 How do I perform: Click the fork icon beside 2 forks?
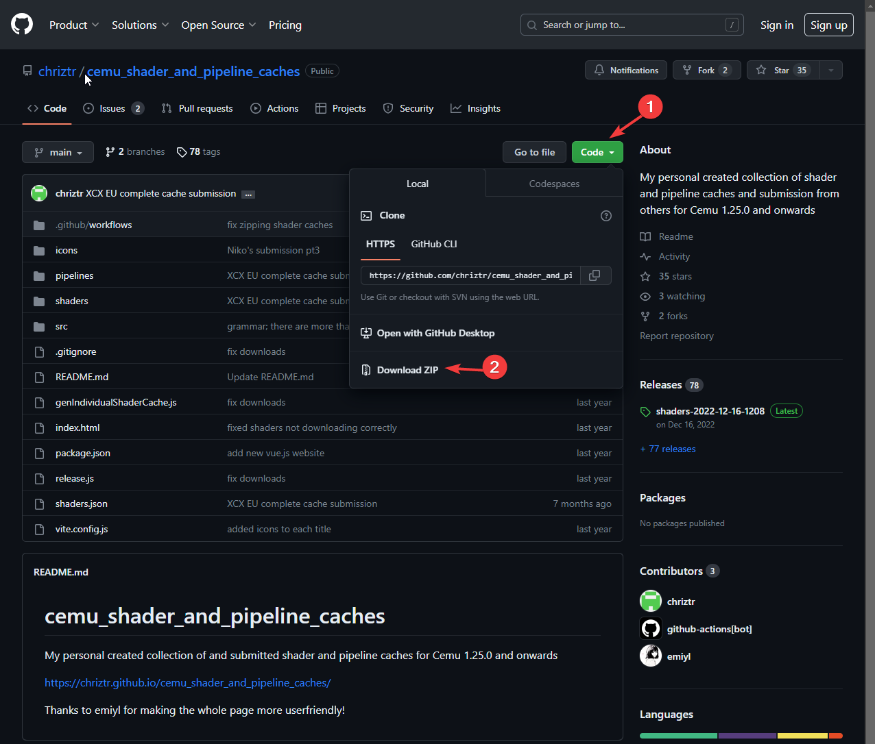(x=645, y=316)
